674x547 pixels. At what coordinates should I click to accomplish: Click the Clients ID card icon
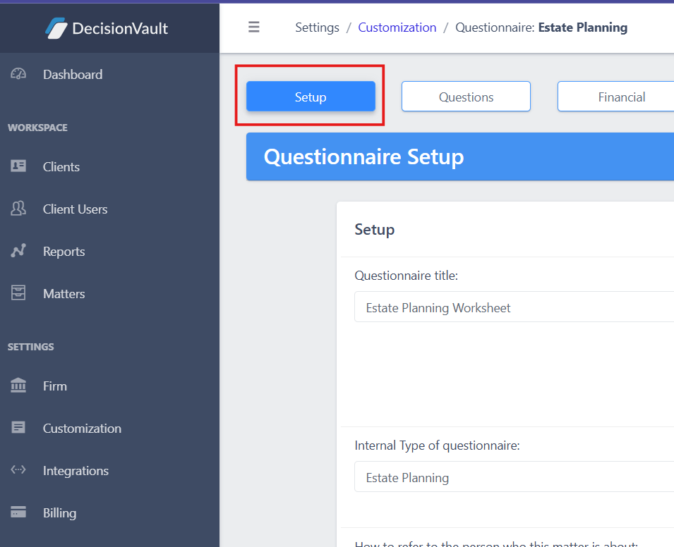(x=18, y=166)
